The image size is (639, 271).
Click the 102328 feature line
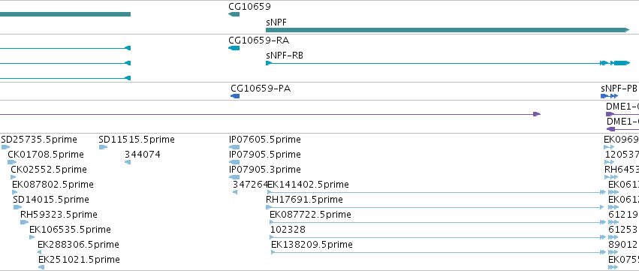click(438, 237)
